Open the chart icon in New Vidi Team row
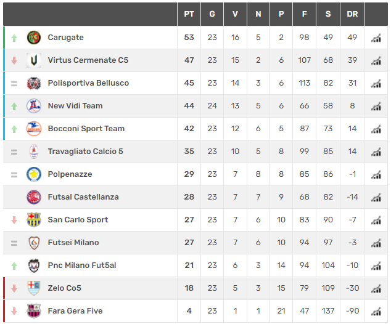Viewport: 391px width, 324px height. pos(376,107)
